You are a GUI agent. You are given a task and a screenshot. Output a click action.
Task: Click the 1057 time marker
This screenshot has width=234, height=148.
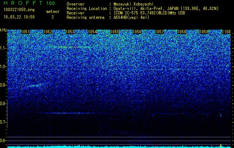tap(159, 32)
